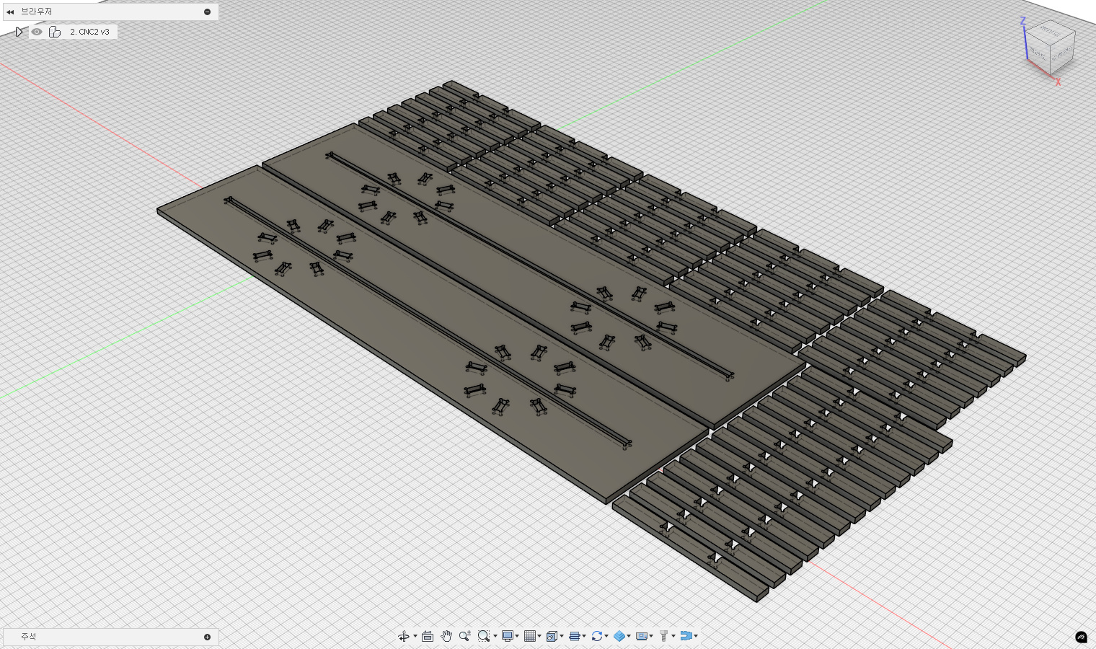Open Display Settings monitor icon
The width and height of the screenshot is (1096, 649).
tap(508, 636)
